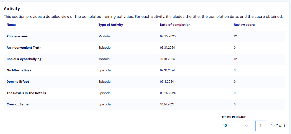Select page number 1 button
This screenshot has width=291, height=134.
tap(261, 126)
